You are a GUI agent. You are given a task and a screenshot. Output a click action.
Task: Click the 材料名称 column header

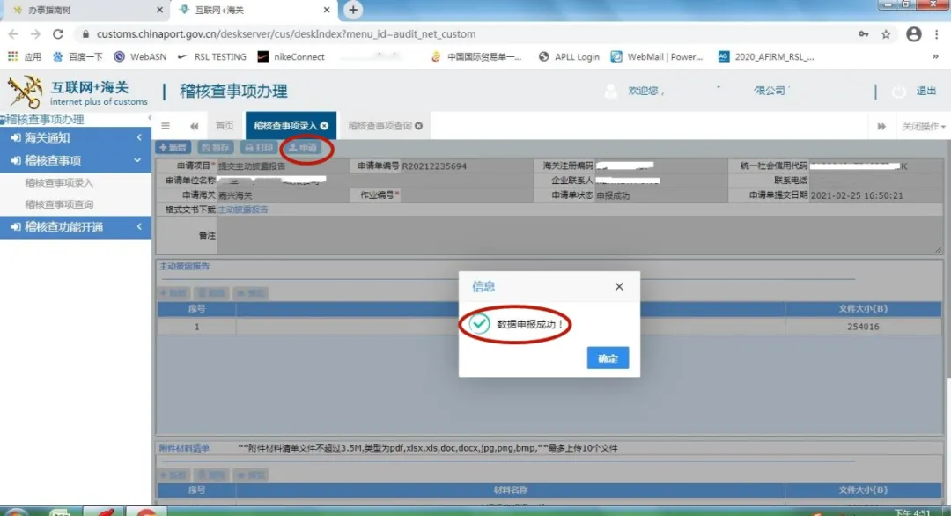(510, 490)
